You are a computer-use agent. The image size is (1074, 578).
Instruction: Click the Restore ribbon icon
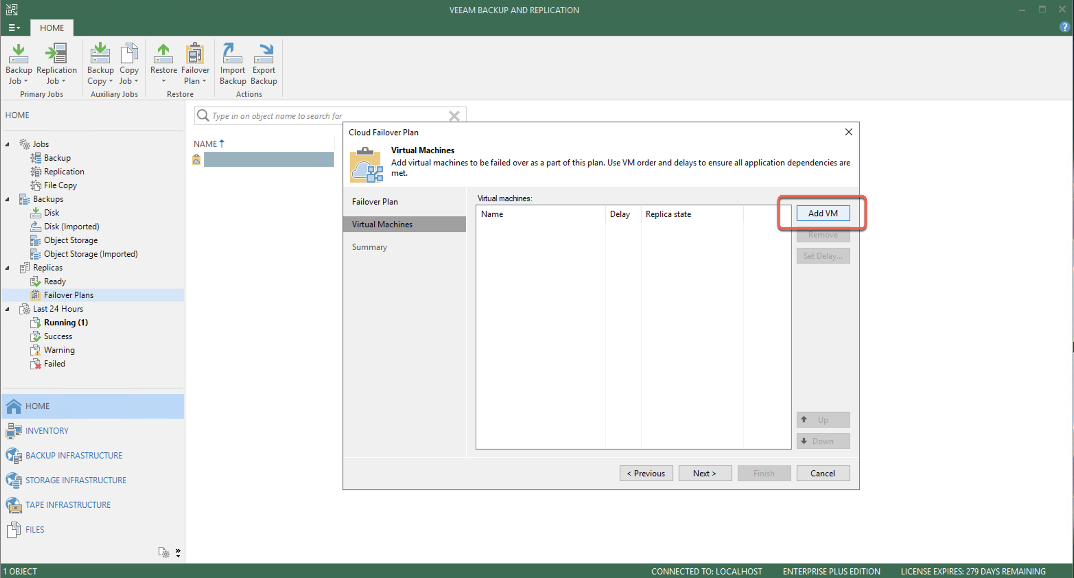click(x=163, y=54)
